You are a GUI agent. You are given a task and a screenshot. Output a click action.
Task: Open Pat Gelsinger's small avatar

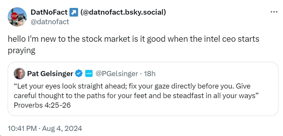19,74
